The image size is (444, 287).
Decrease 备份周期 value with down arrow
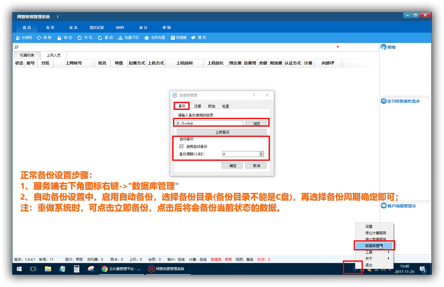point(261,155)
